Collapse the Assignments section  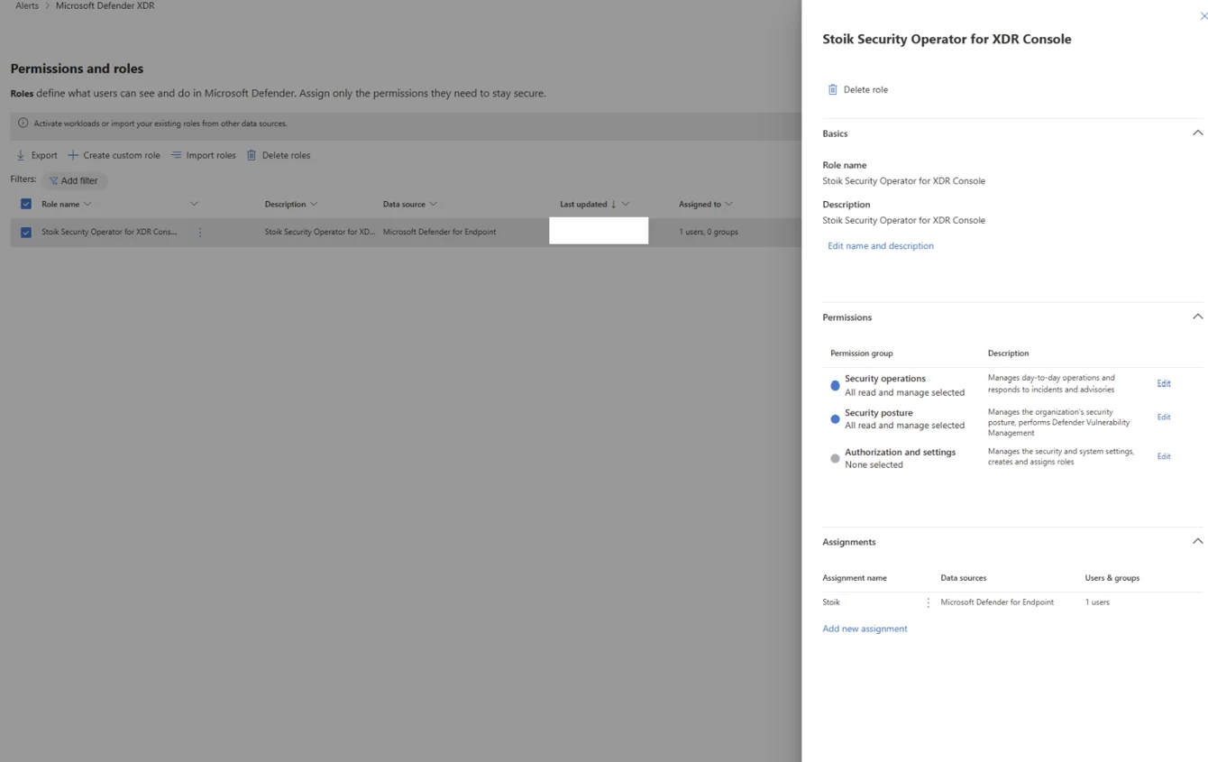click(x=1197, y=541)
